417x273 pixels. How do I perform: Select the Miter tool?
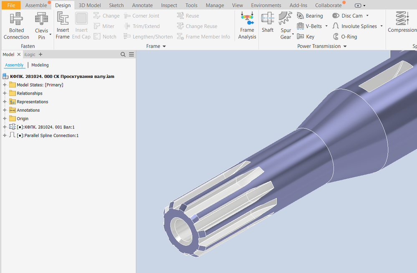click(x=104, y=26)
